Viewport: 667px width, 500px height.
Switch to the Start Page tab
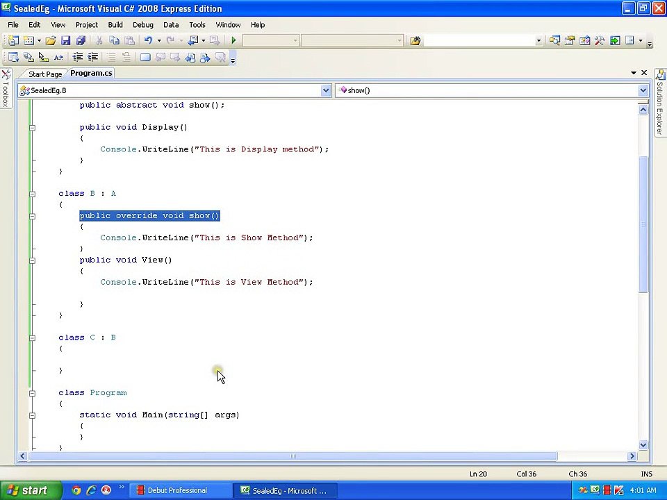pyautogui.click(x=45, y=74)
